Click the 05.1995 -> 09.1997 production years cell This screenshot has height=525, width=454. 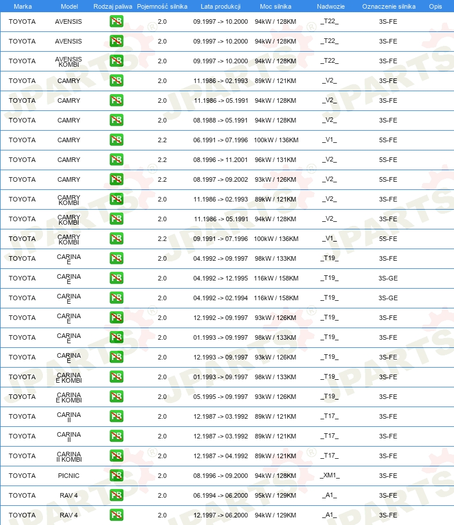click(x=221, y=397)
